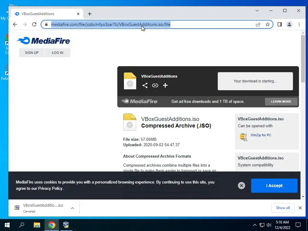The height and width of the screenshot is (231, 308).
Task: Open the Chrome three-dot menu
Action: (299, 24)
